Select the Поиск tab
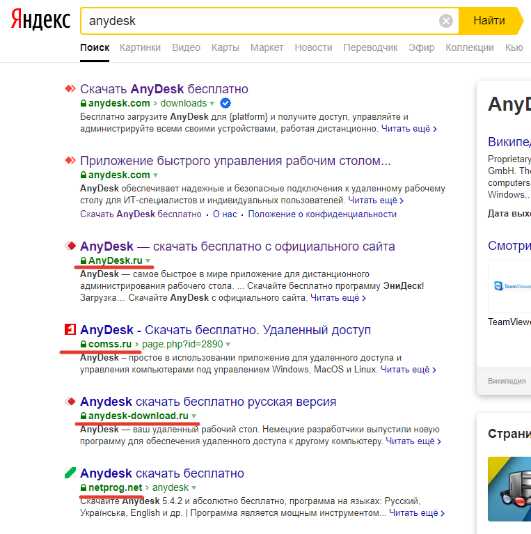Screen dimensions: 531x534 click(95, 47)
